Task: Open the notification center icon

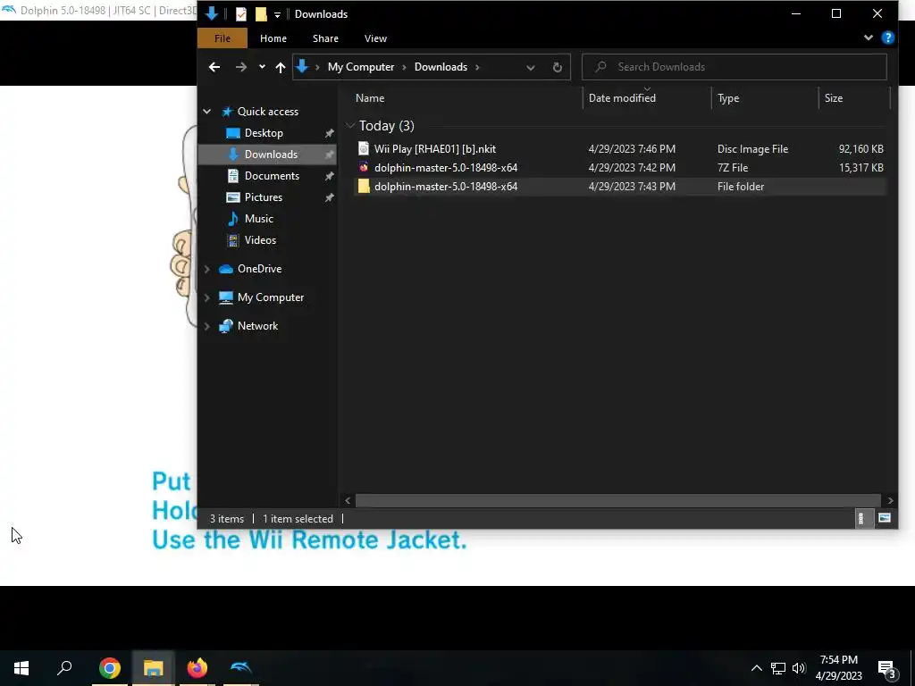Action: coord(887,668)
